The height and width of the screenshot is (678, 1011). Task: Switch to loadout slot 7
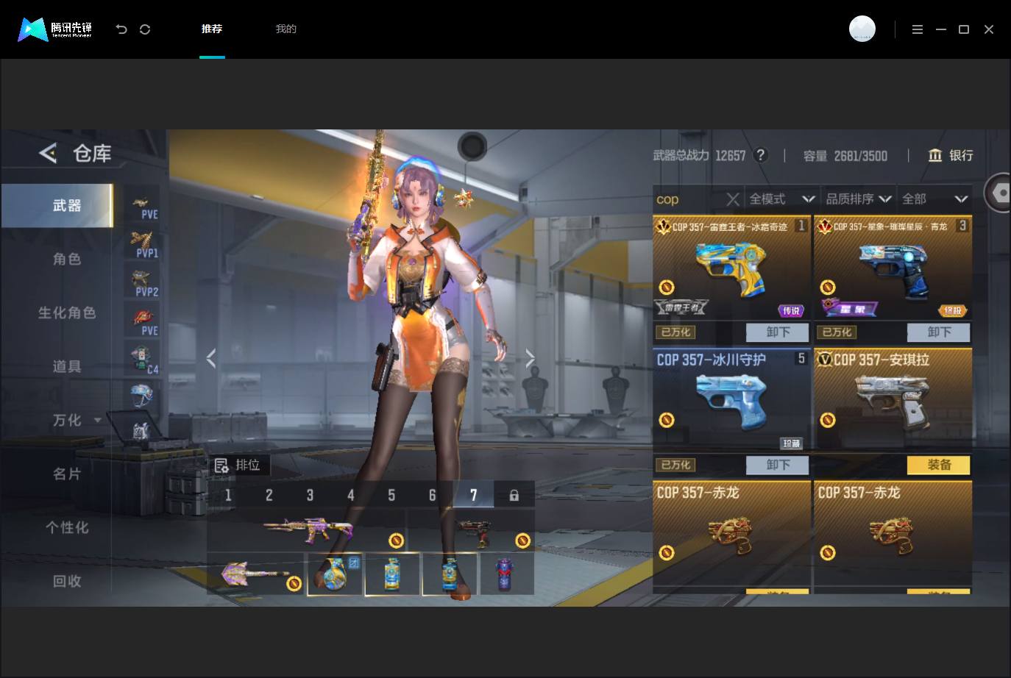pos(473,495)
